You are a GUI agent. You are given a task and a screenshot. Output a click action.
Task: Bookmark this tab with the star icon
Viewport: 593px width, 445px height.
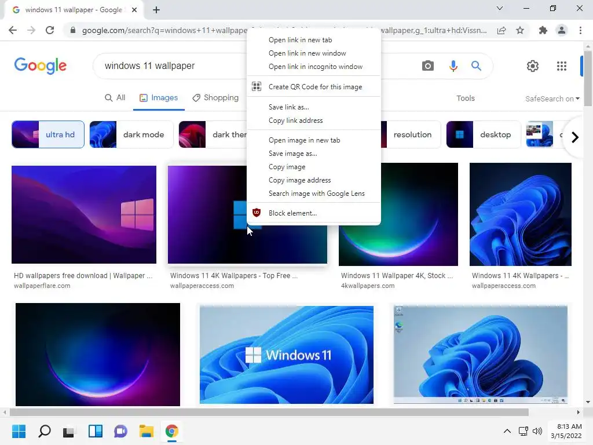point(520,30)
